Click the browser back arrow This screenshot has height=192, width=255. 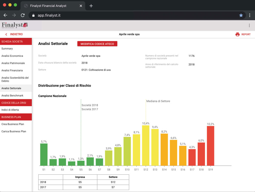[5, 15]
